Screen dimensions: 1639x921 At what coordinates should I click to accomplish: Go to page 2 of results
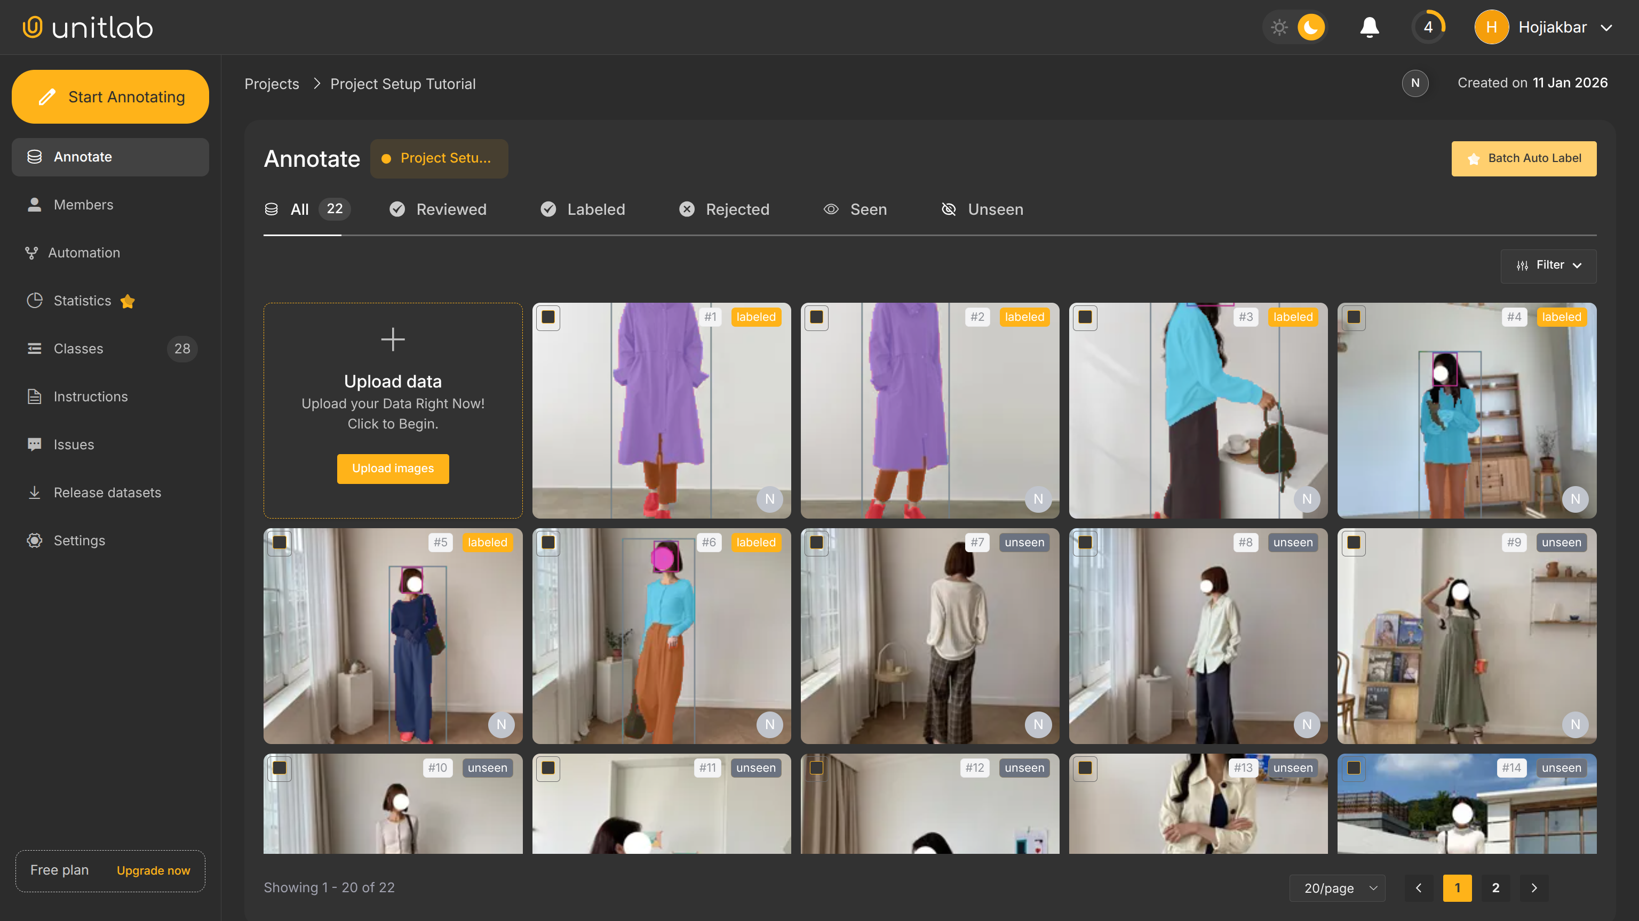1495,888
